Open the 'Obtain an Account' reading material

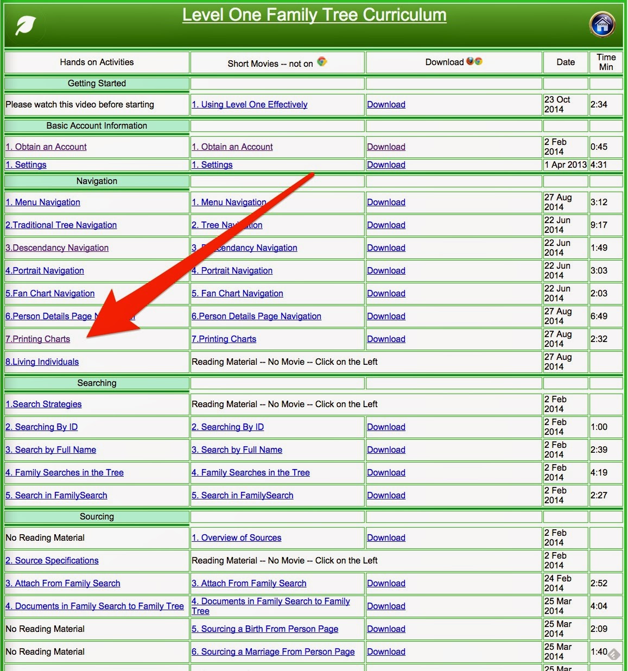(46, 147)
